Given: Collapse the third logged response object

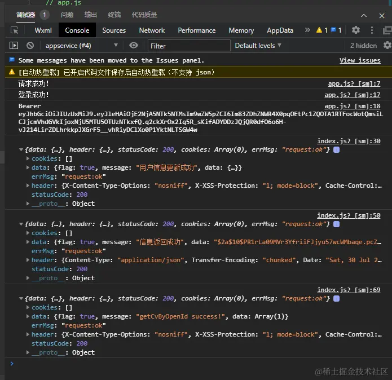Looking at the screenshot, I should pyautogui.click(x=21, y=299).
